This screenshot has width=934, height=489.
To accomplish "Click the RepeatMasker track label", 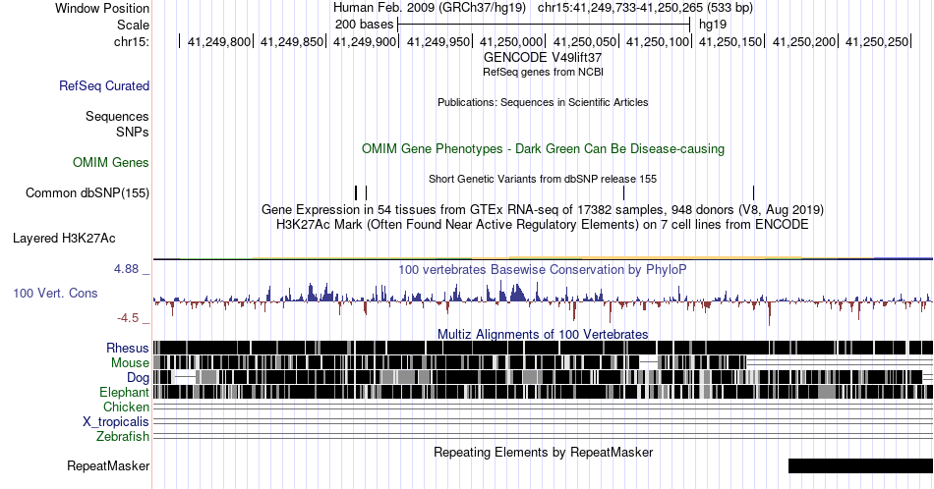I will tap(108, 465).
